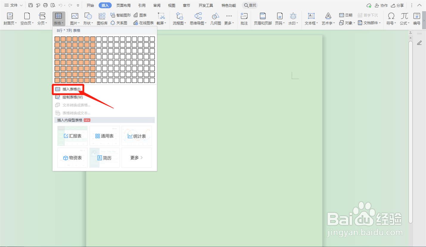Open the 文件 file menu

[13, 5]
